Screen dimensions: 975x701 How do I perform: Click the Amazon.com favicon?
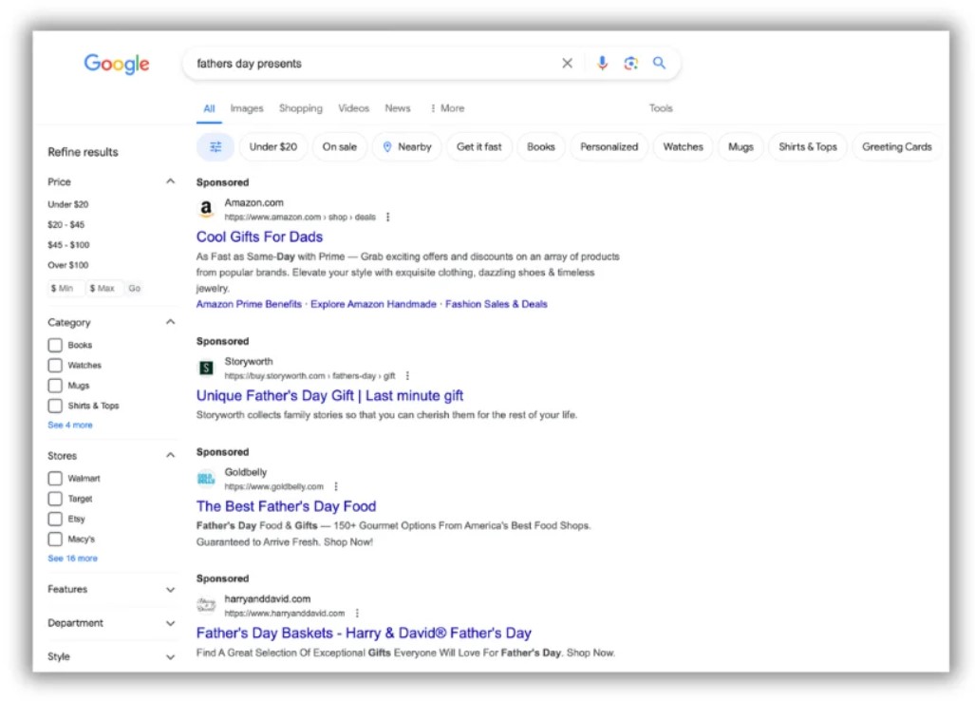205,208
